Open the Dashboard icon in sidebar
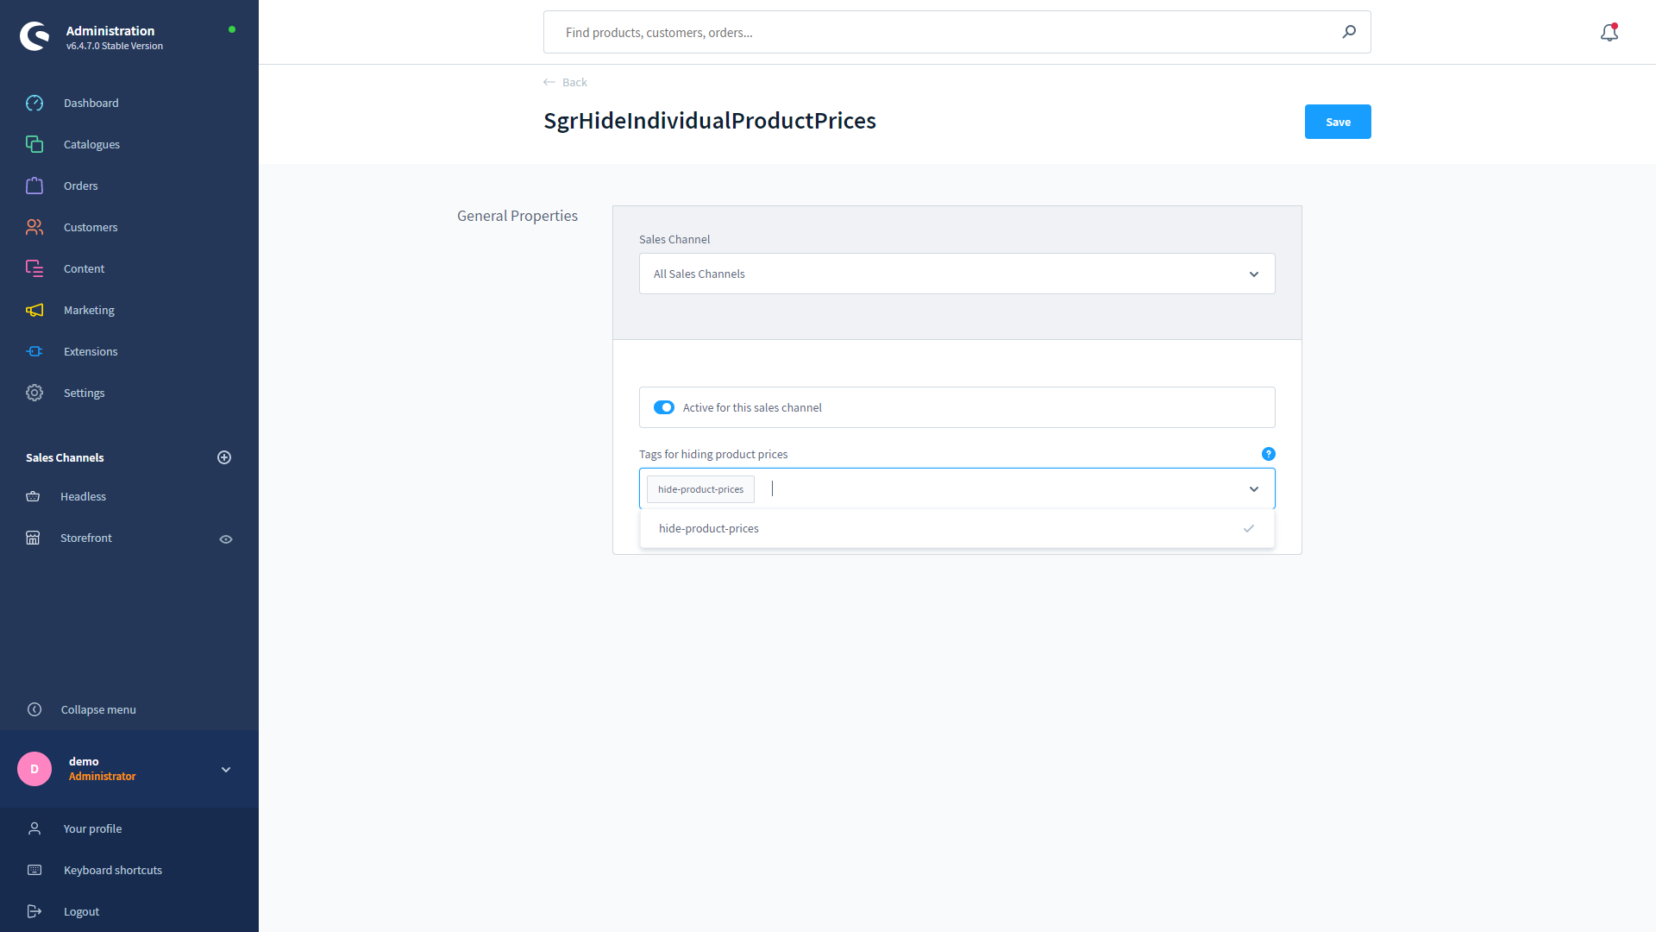Viewport: 1656px width, 932px height. click(x=34, y=103)
